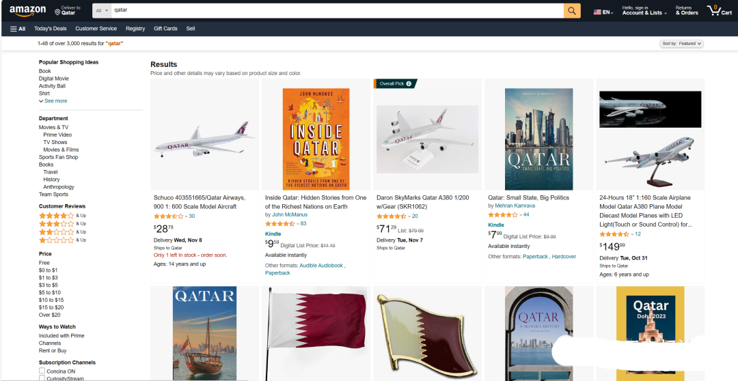Open Today's Deals in navigation bar
This screenshot has height=381, width=738.
51,29
